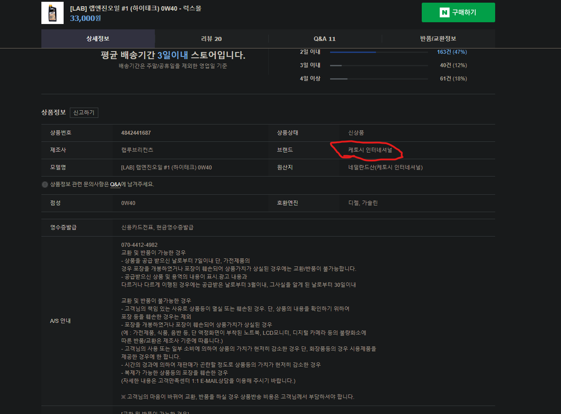Screen dimensions: 561x414
Task: Click the info icon beside 상품정보 notice
Action: tap(45, 185)
